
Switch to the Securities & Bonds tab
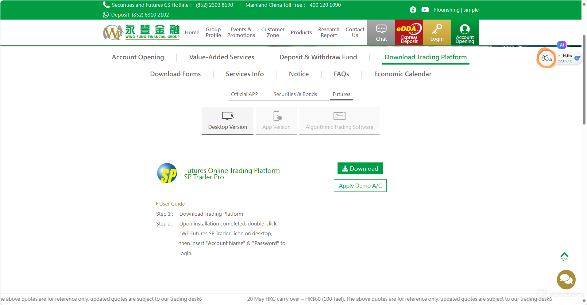coord(295,94)
